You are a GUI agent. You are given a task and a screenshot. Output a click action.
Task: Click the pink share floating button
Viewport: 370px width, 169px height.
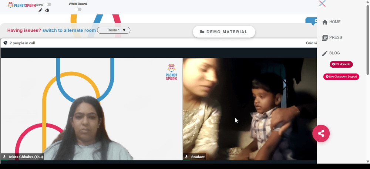[321, 133]
